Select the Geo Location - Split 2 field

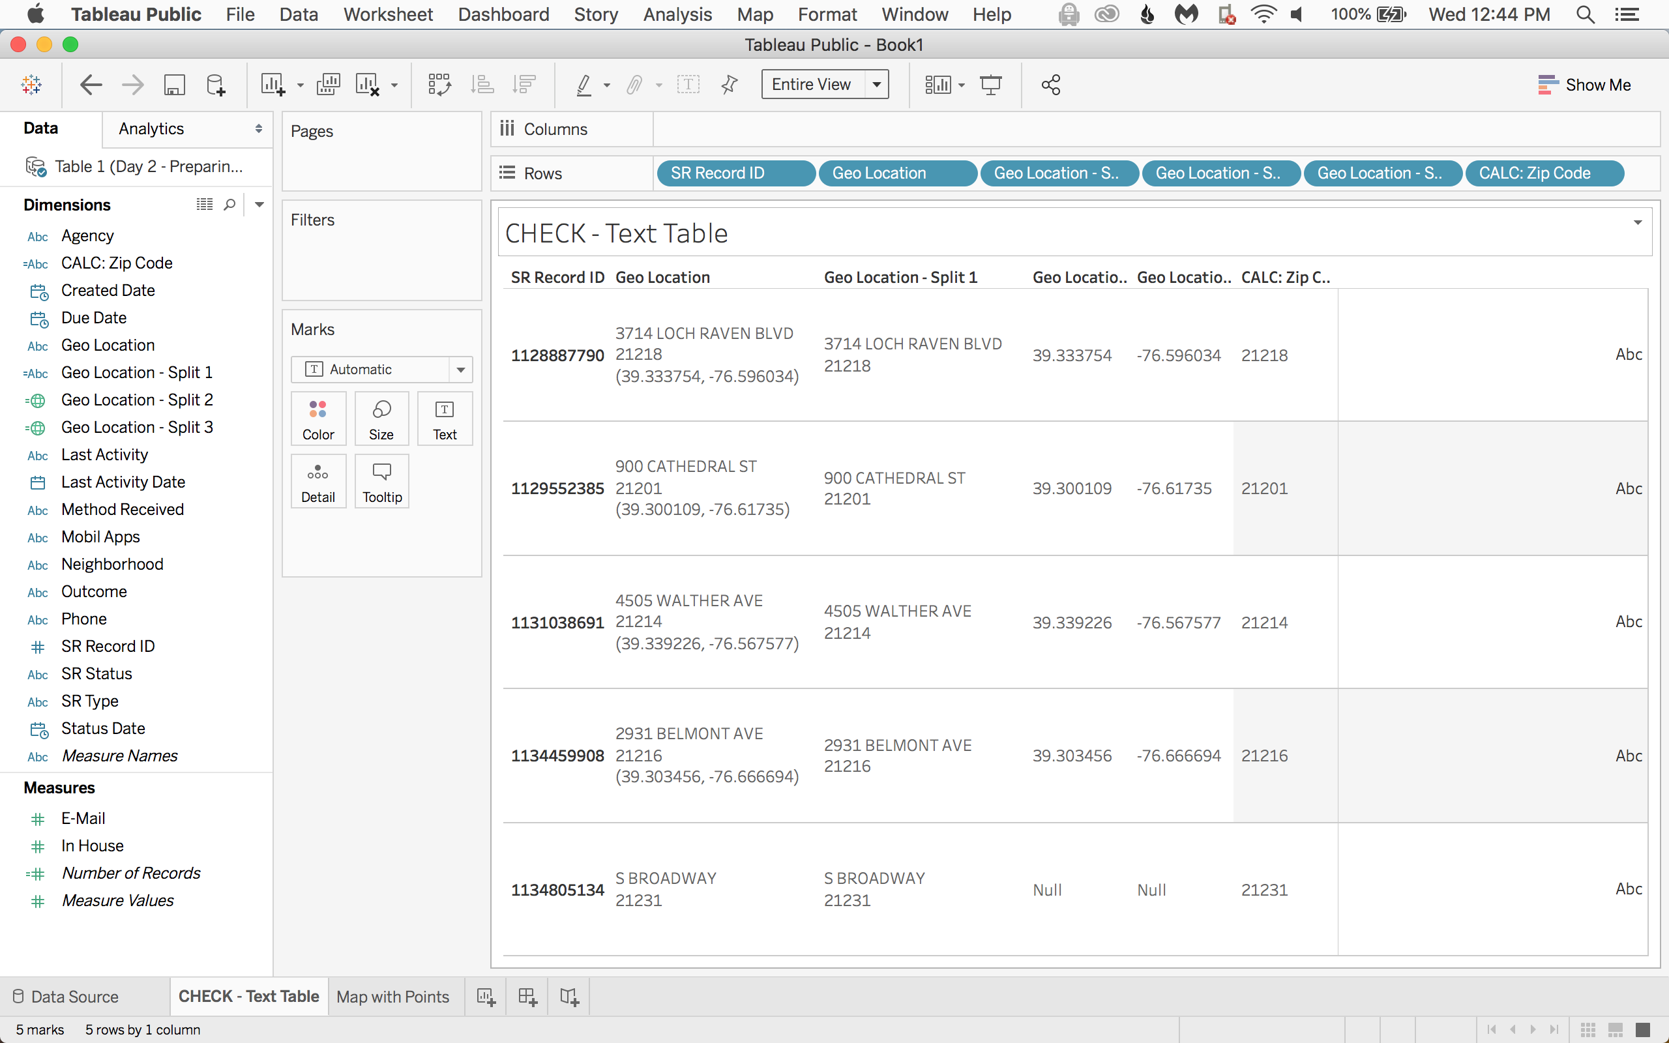coord(136,400)
